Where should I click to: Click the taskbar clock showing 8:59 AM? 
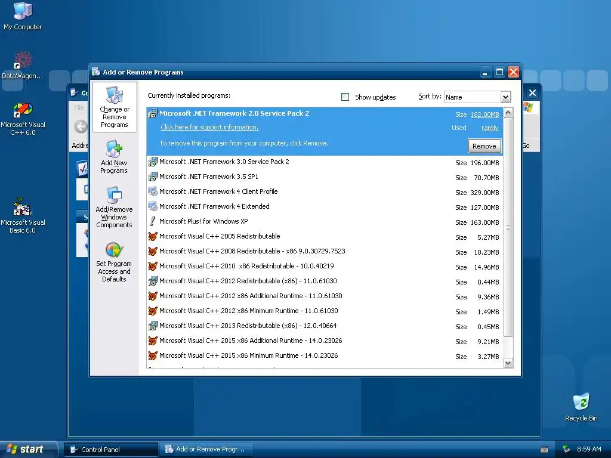coord(589,450)
